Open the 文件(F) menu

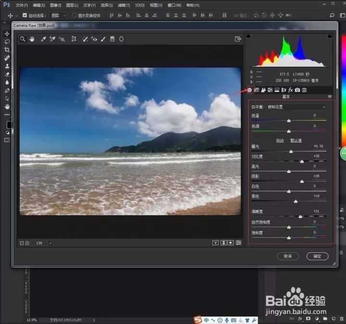tap(22, 5)
